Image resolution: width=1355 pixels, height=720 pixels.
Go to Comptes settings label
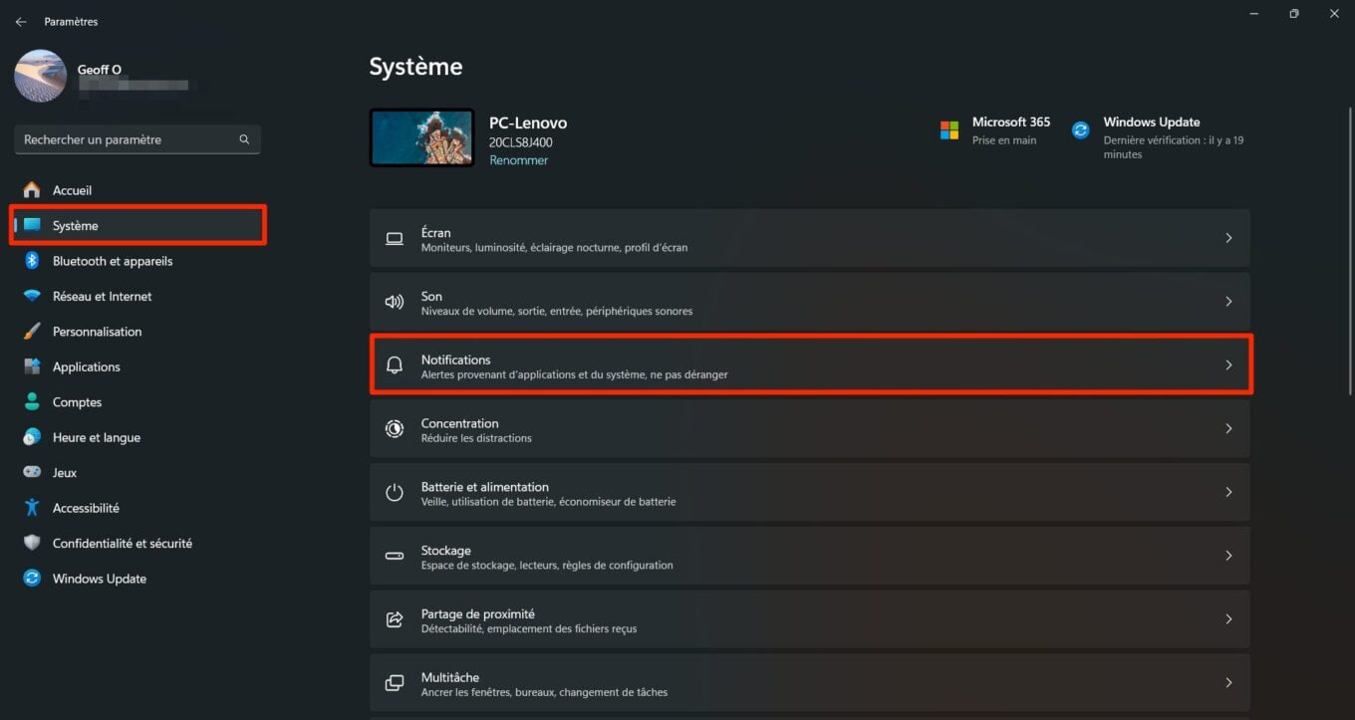click(x=77, y=402)
